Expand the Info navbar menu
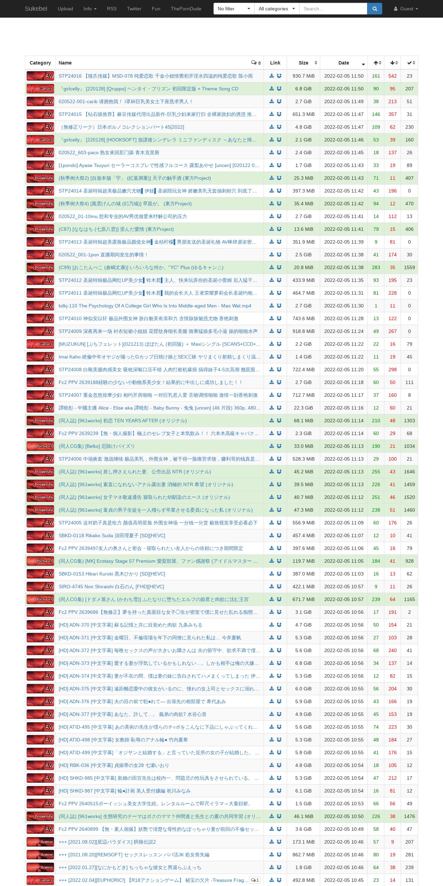The height and width of the screenshot is (886, 443). (x=90, y=9)
